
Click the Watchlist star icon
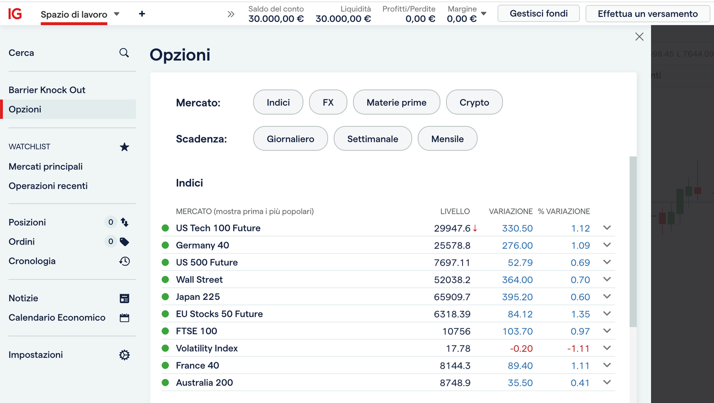pos(125,147)
